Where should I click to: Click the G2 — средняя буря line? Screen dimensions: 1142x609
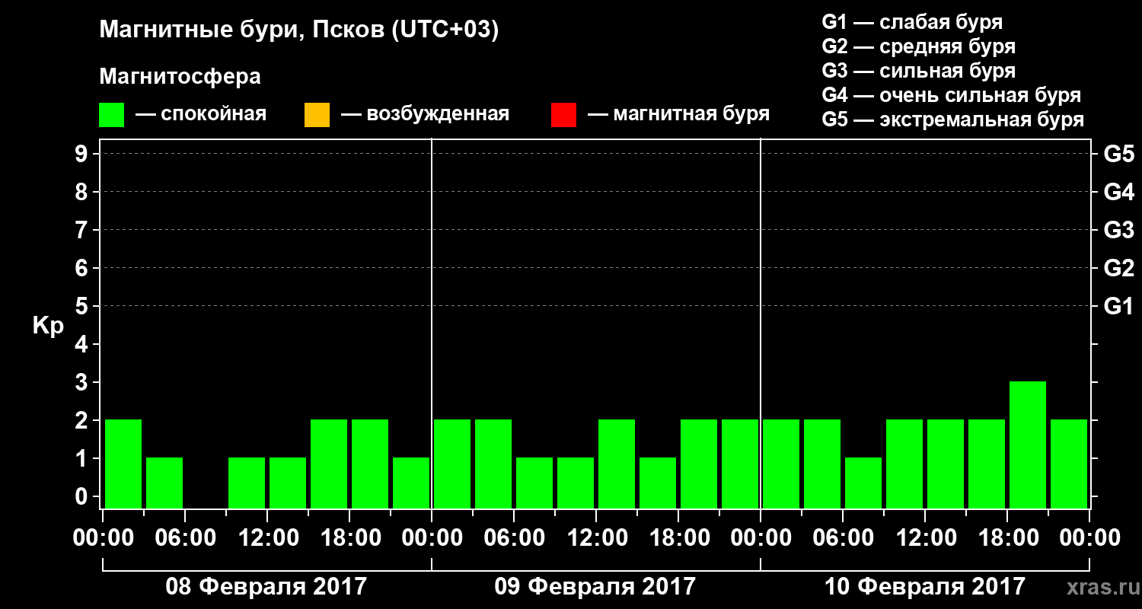(x=919, y=46)
